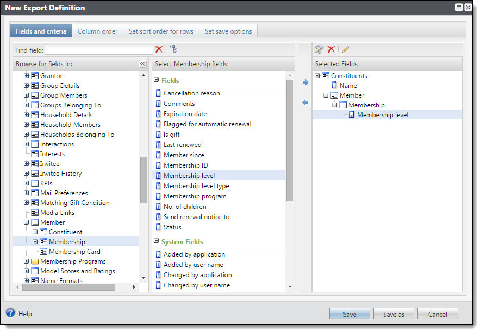This screenshot has width=481, height=333.
Task: Maximize the New Export Definition dialog
Action: pyautogui.click(x=459, y=8)
